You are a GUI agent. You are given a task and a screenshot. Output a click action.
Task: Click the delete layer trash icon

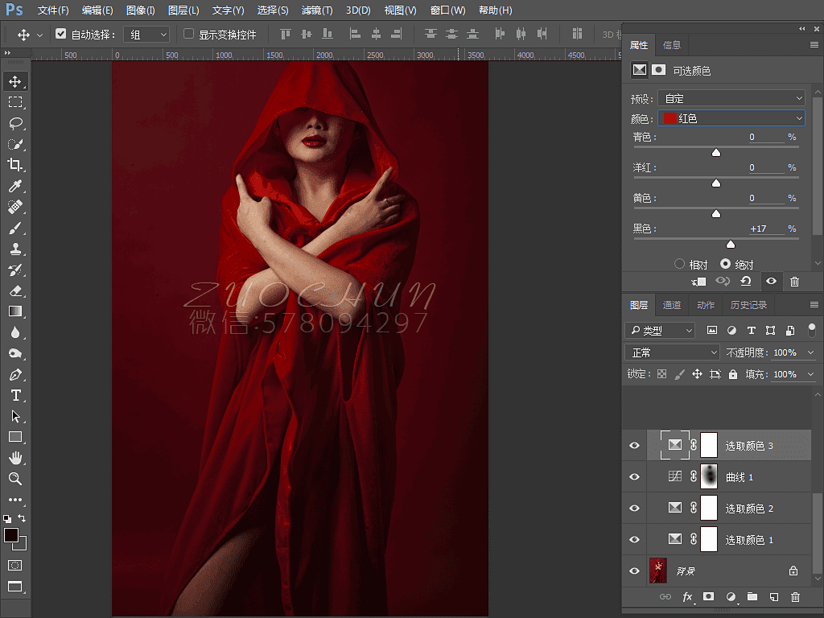point(795,597)
